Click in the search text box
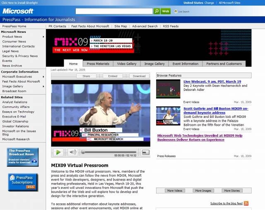265x210 pixels. [x=114, y=11]
